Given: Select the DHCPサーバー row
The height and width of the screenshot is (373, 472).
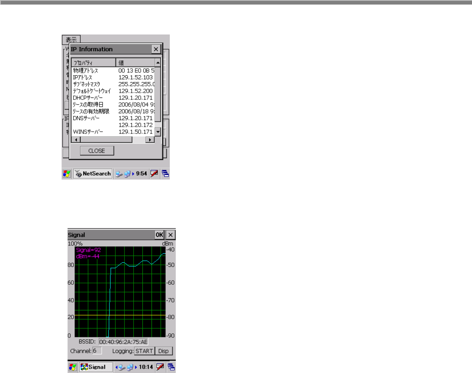Looking at the screenshot, I should [x=113, y=98].
